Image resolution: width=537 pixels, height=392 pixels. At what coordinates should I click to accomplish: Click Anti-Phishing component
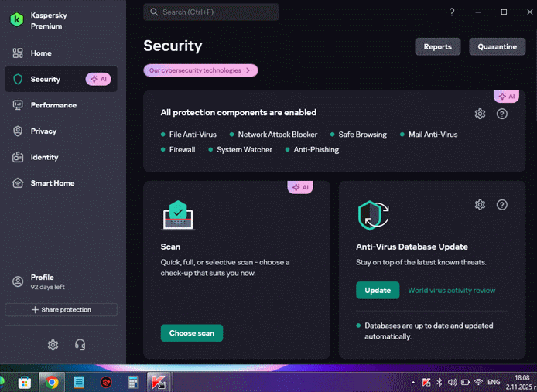pyautogui.click(x=312, y=150)
